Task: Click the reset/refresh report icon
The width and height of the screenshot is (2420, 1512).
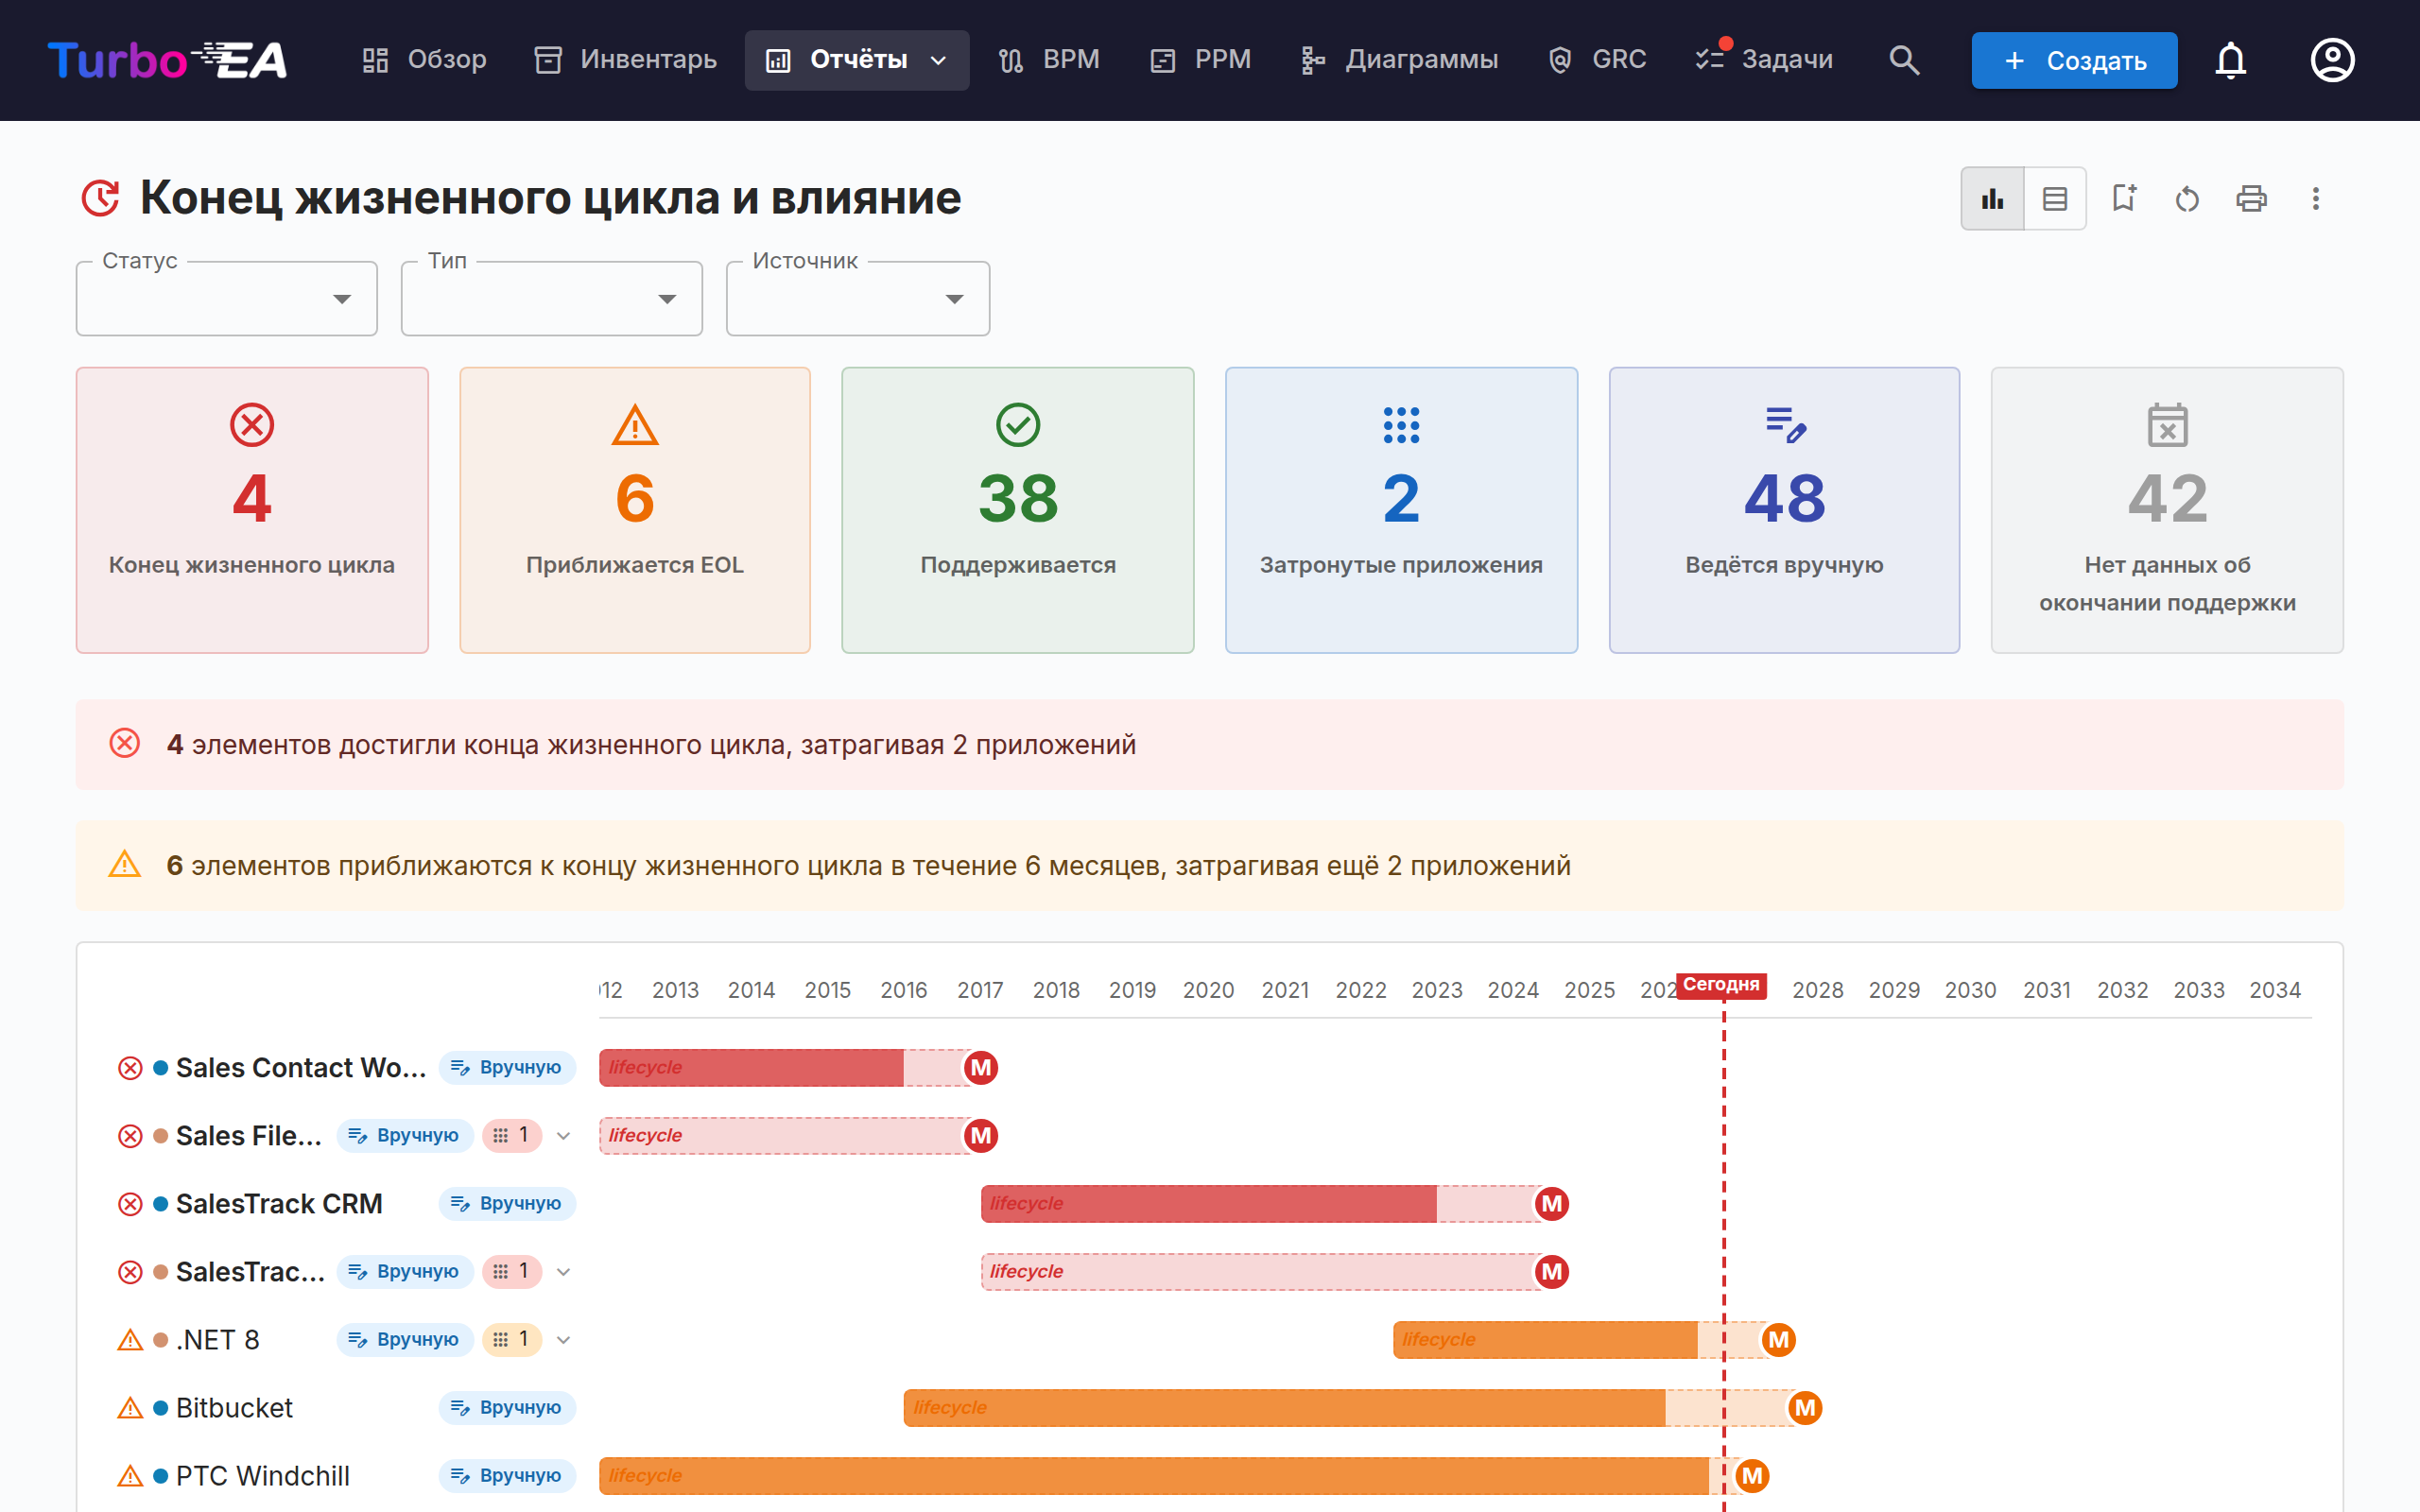Action: click(2188, 198)
